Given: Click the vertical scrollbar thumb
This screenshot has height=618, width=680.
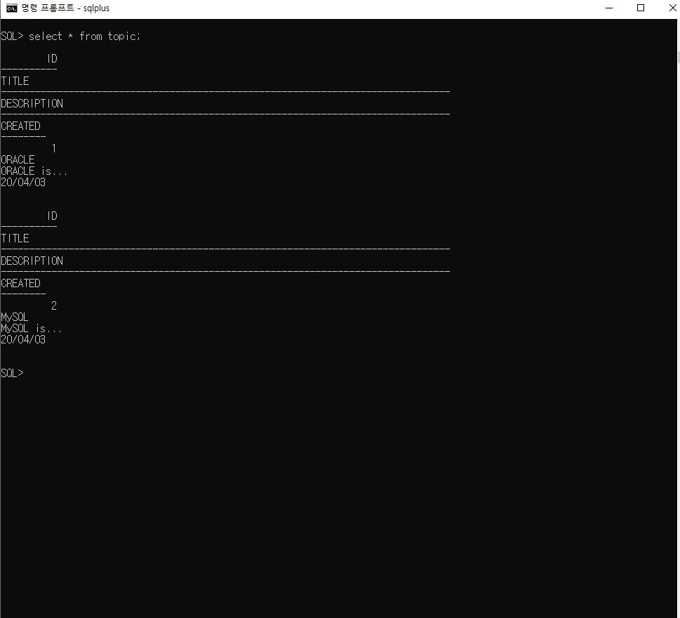Looking at the screenshot, I should point(678,58).
